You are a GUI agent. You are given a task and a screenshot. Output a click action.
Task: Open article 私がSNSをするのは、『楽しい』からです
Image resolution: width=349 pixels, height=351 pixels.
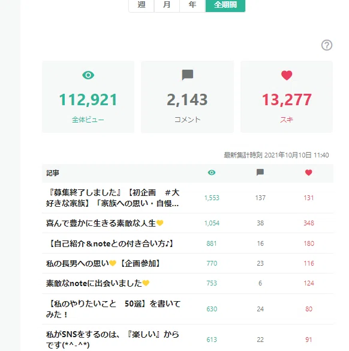113,340
